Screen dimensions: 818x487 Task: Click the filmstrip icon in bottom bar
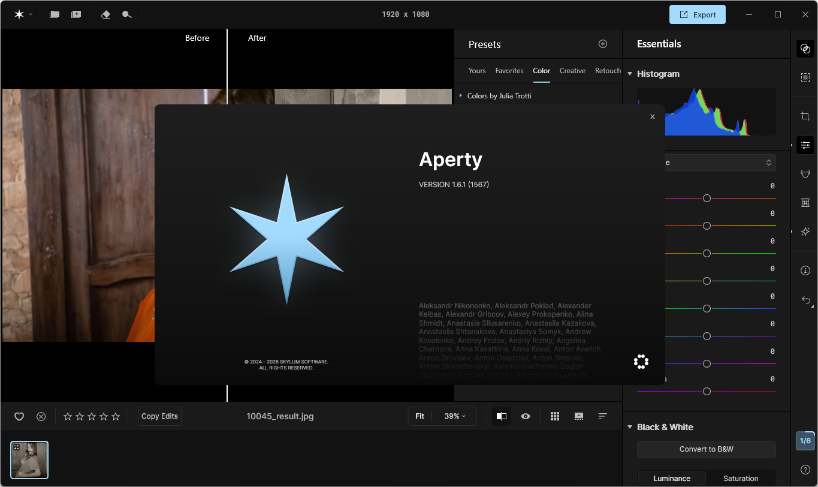coord(579,416)
